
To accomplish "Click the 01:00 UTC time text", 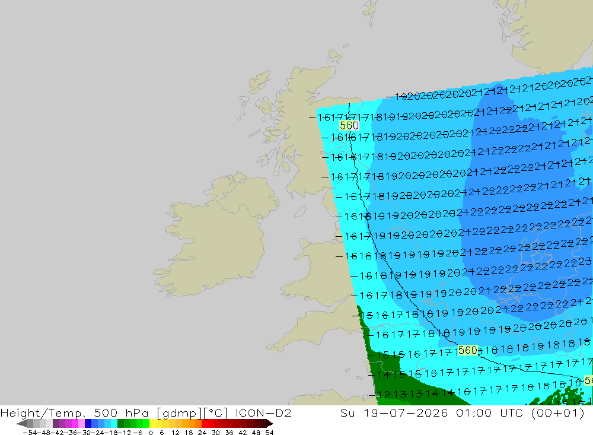I will pos(491,412).
